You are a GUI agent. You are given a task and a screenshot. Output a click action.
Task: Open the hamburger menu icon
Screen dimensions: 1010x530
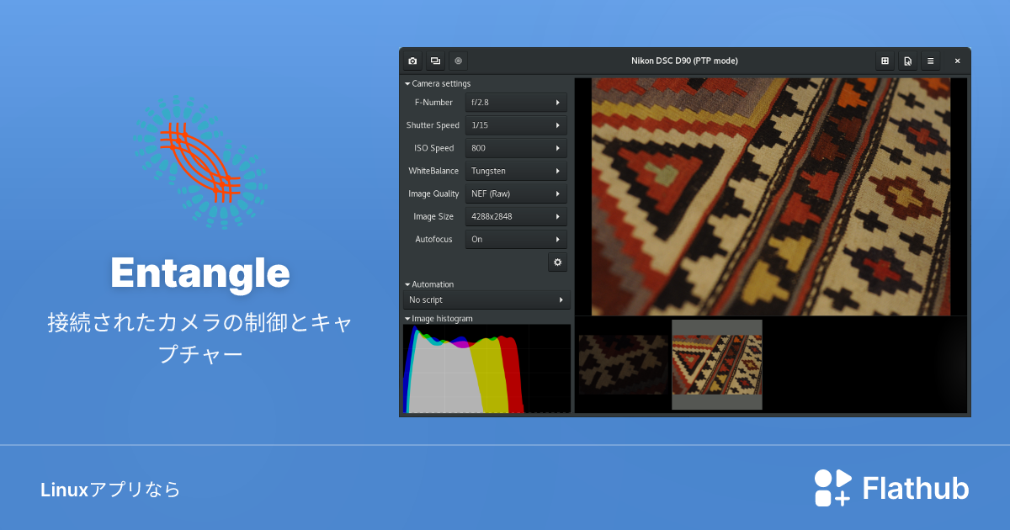(x=931, y=61)
